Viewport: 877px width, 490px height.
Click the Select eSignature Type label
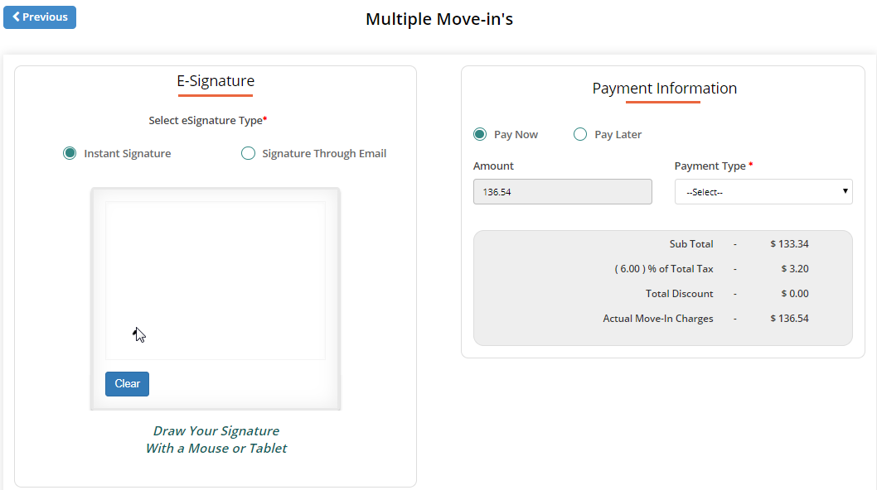[207, 121]
